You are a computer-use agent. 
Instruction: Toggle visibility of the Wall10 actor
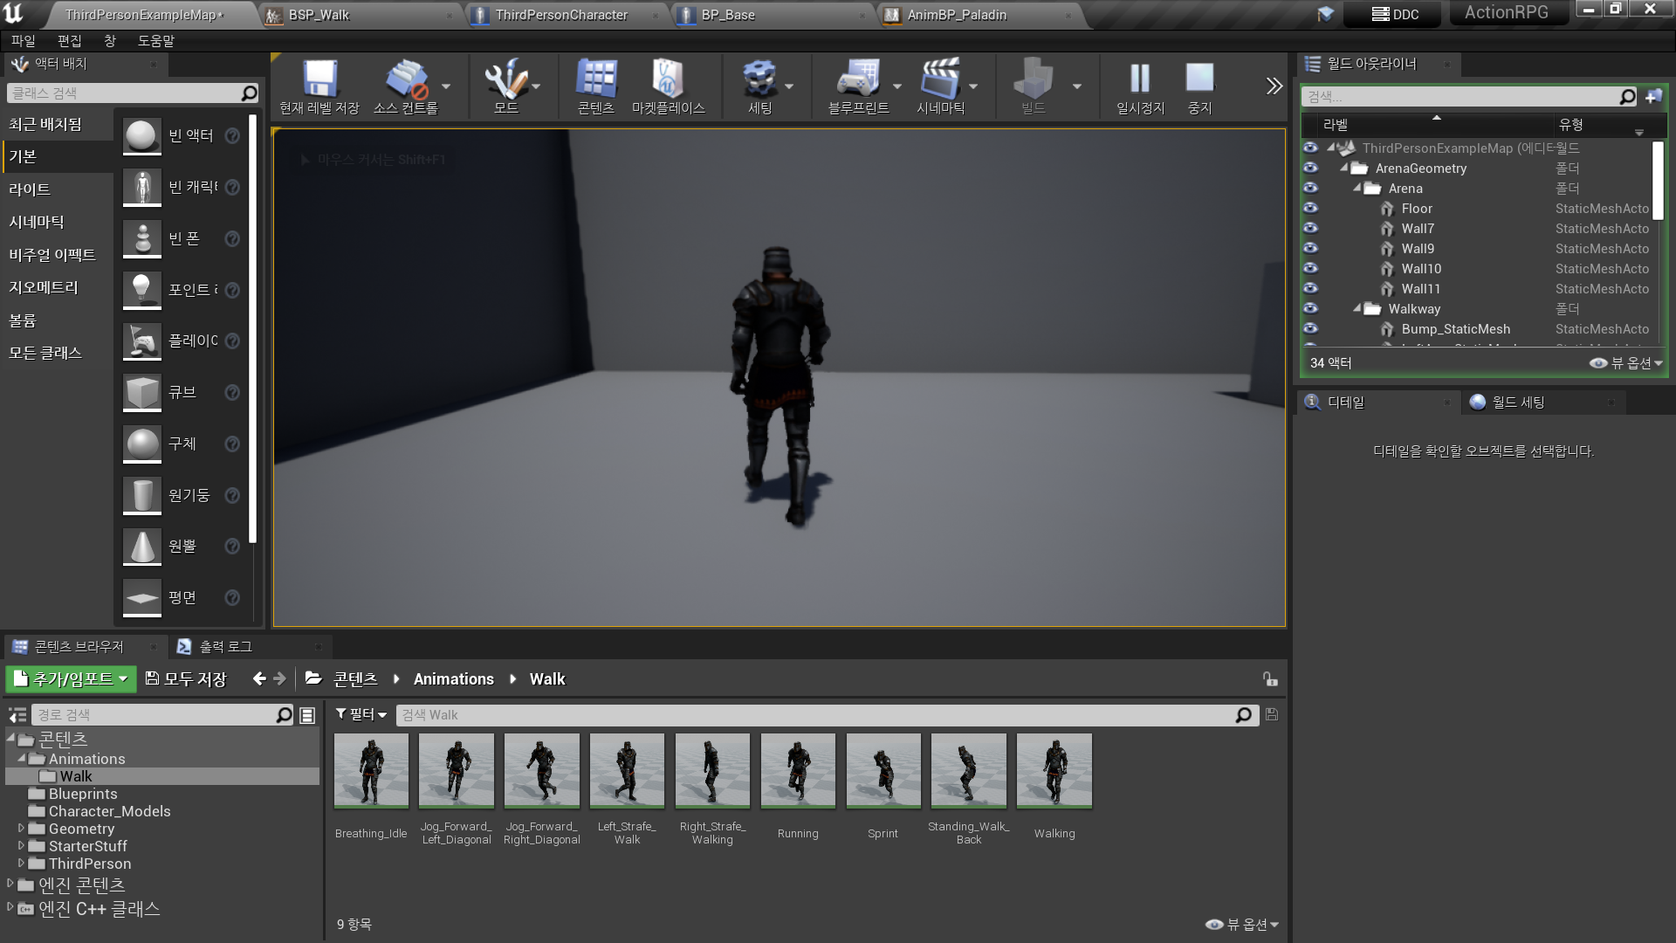tap(1310, 269)
